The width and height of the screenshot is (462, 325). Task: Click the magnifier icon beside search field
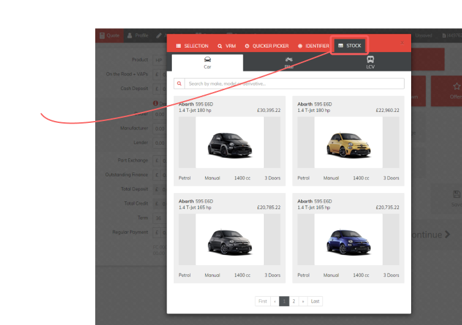pyautogui.click(x=179, y=84)
